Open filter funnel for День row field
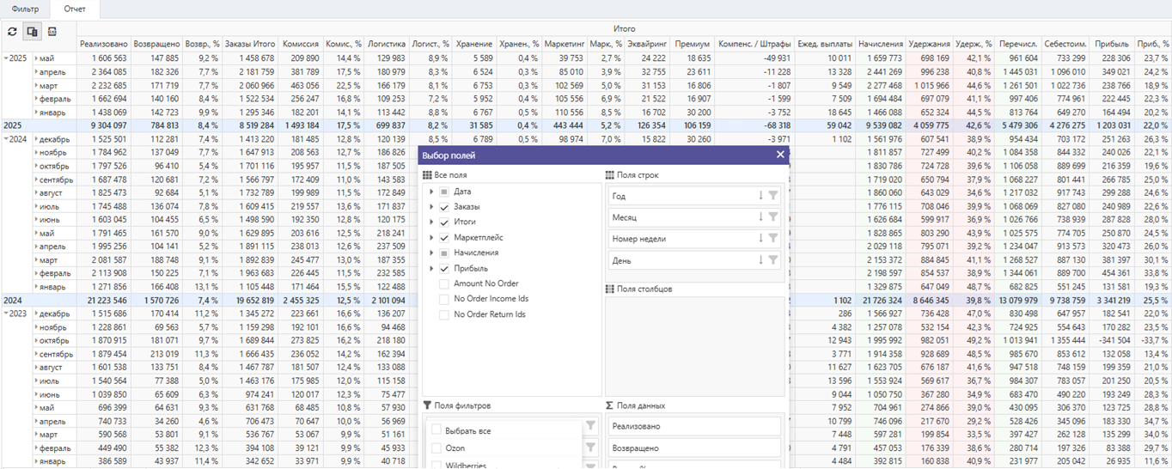 773,260
